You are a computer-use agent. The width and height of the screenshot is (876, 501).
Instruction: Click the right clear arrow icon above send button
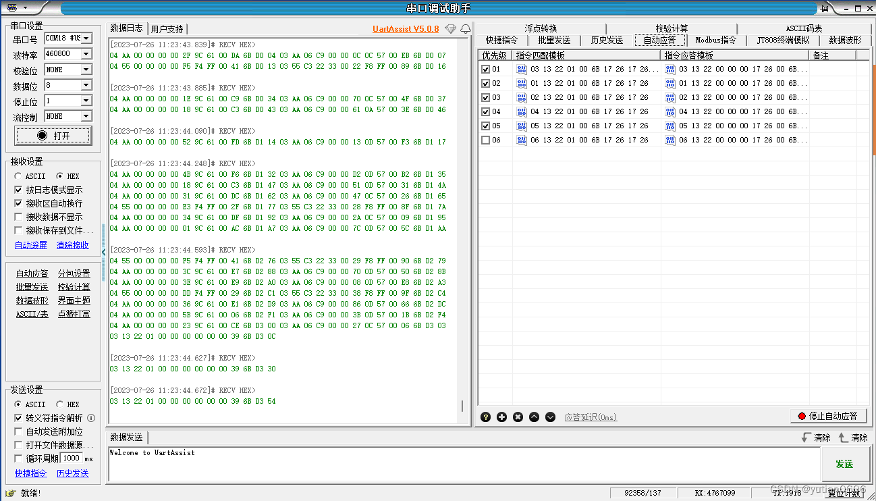pos(843,438)
